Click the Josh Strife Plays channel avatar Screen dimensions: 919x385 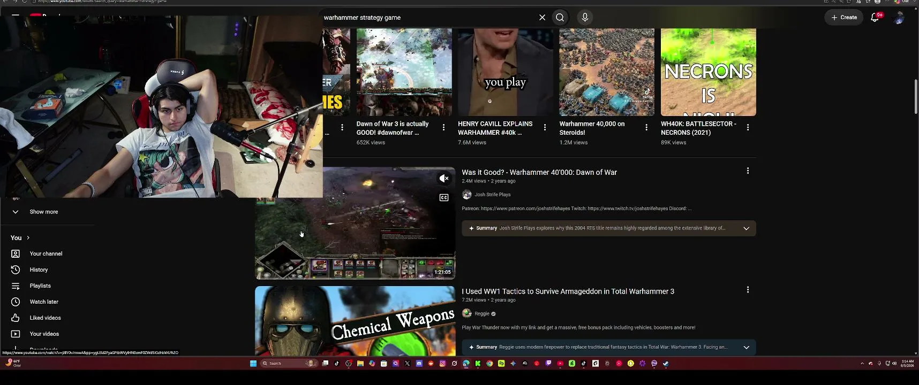point(467,195)
